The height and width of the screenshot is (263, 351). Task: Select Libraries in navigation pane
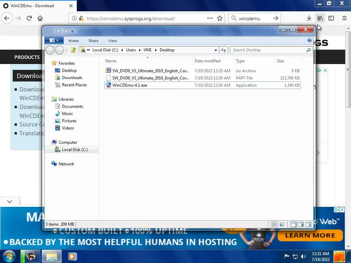click(66, 99)
